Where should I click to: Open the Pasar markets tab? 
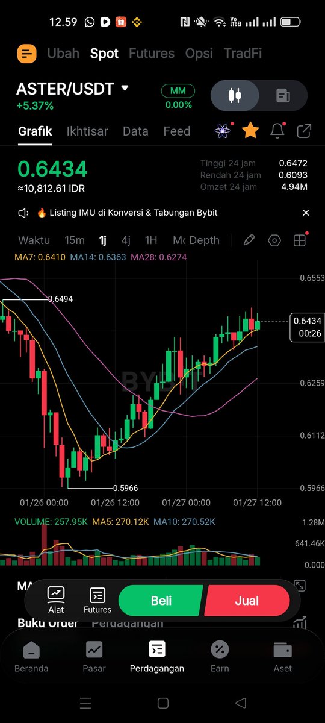pyautogui.click(x=94, y=657)
